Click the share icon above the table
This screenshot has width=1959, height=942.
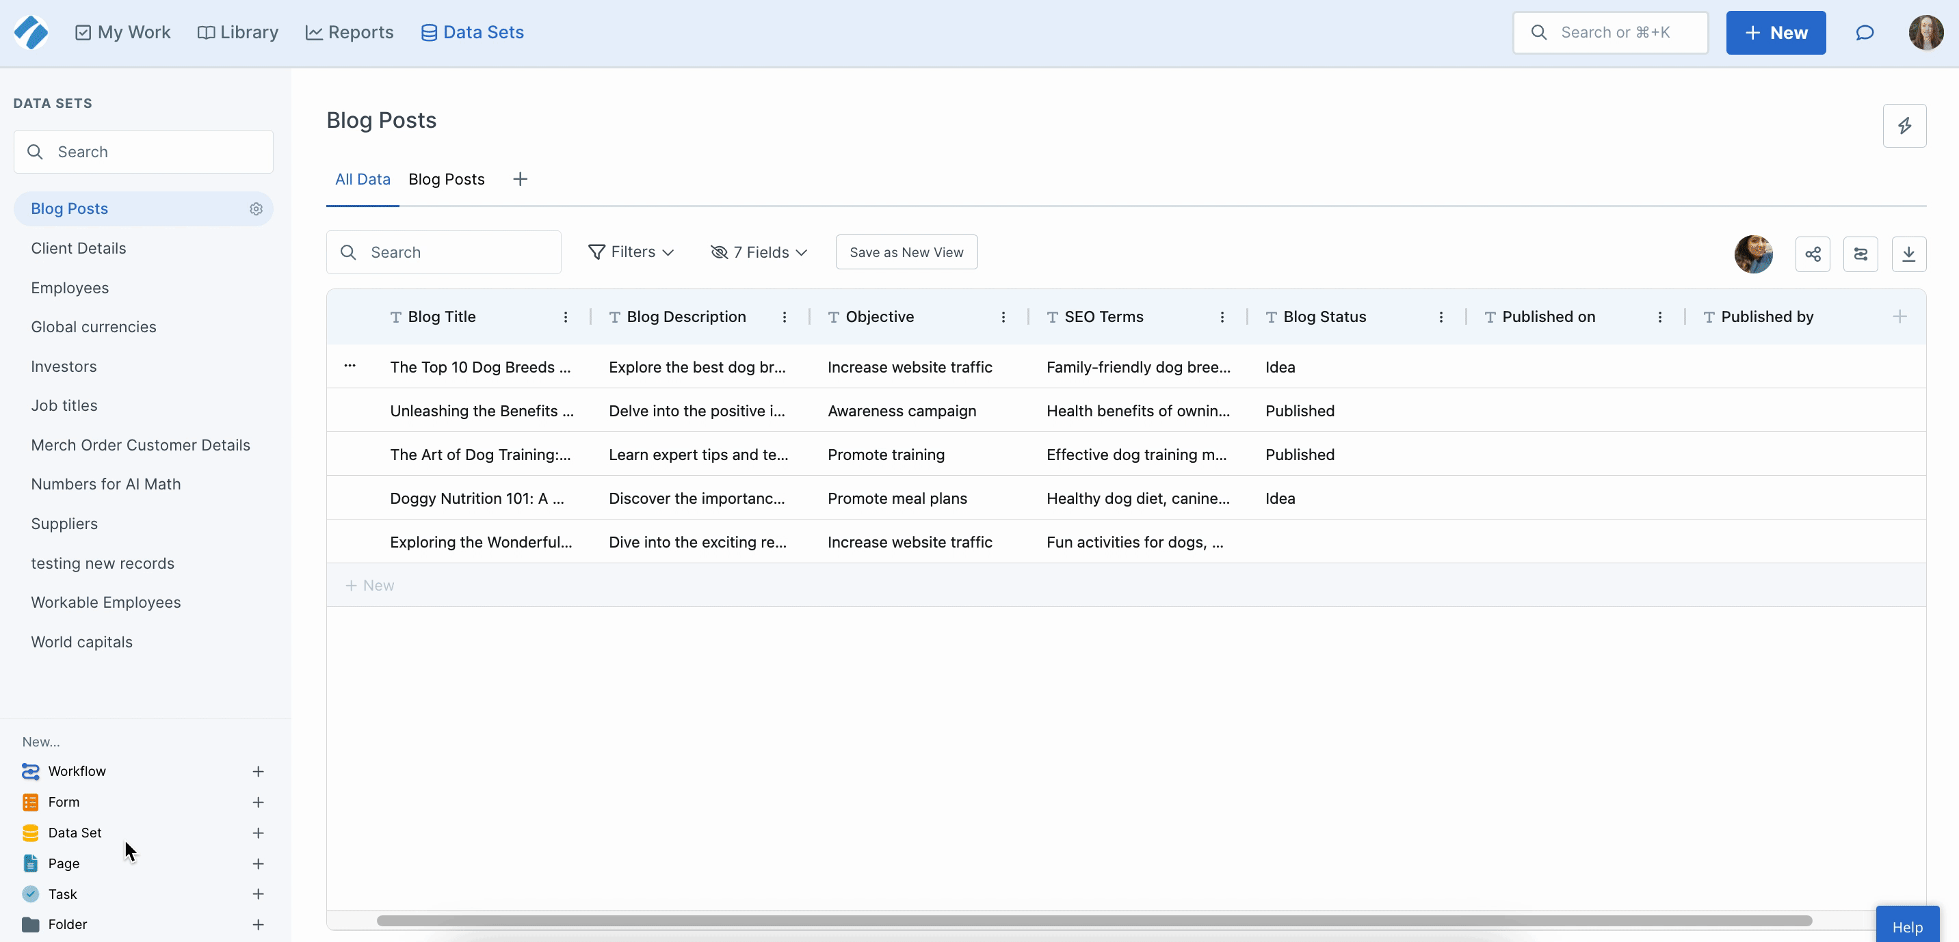tap(1813, 253)
